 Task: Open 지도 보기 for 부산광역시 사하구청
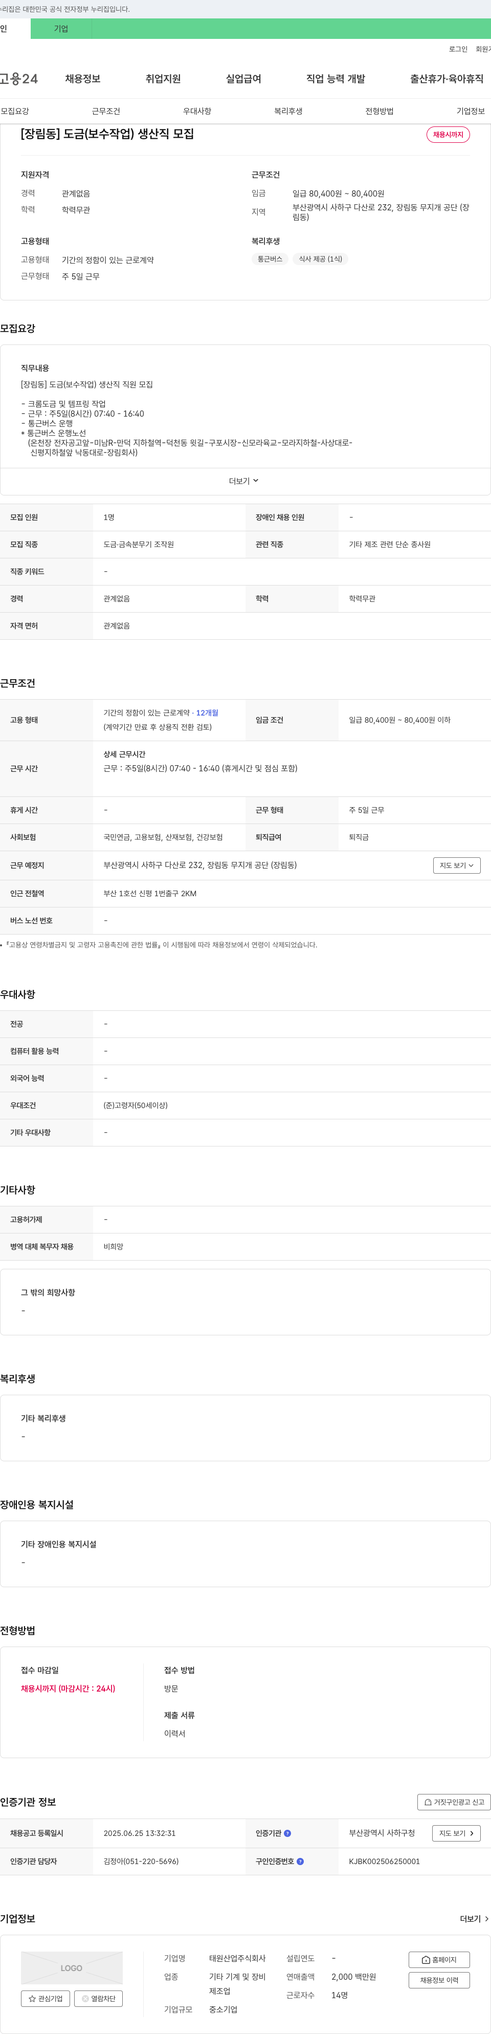[x=456, y=1833]
